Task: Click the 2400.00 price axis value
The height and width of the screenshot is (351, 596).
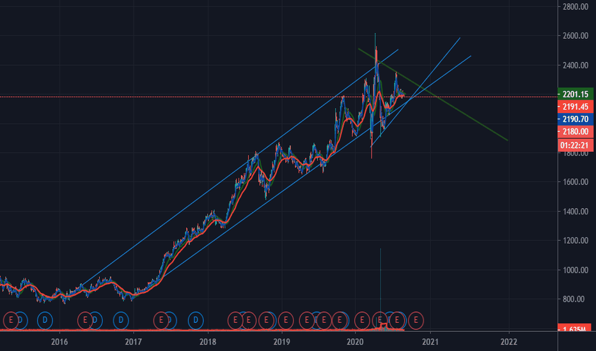Action: click(576, 65)
